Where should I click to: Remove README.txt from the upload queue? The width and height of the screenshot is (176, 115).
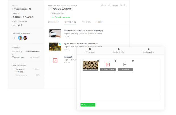coord(133,61)
